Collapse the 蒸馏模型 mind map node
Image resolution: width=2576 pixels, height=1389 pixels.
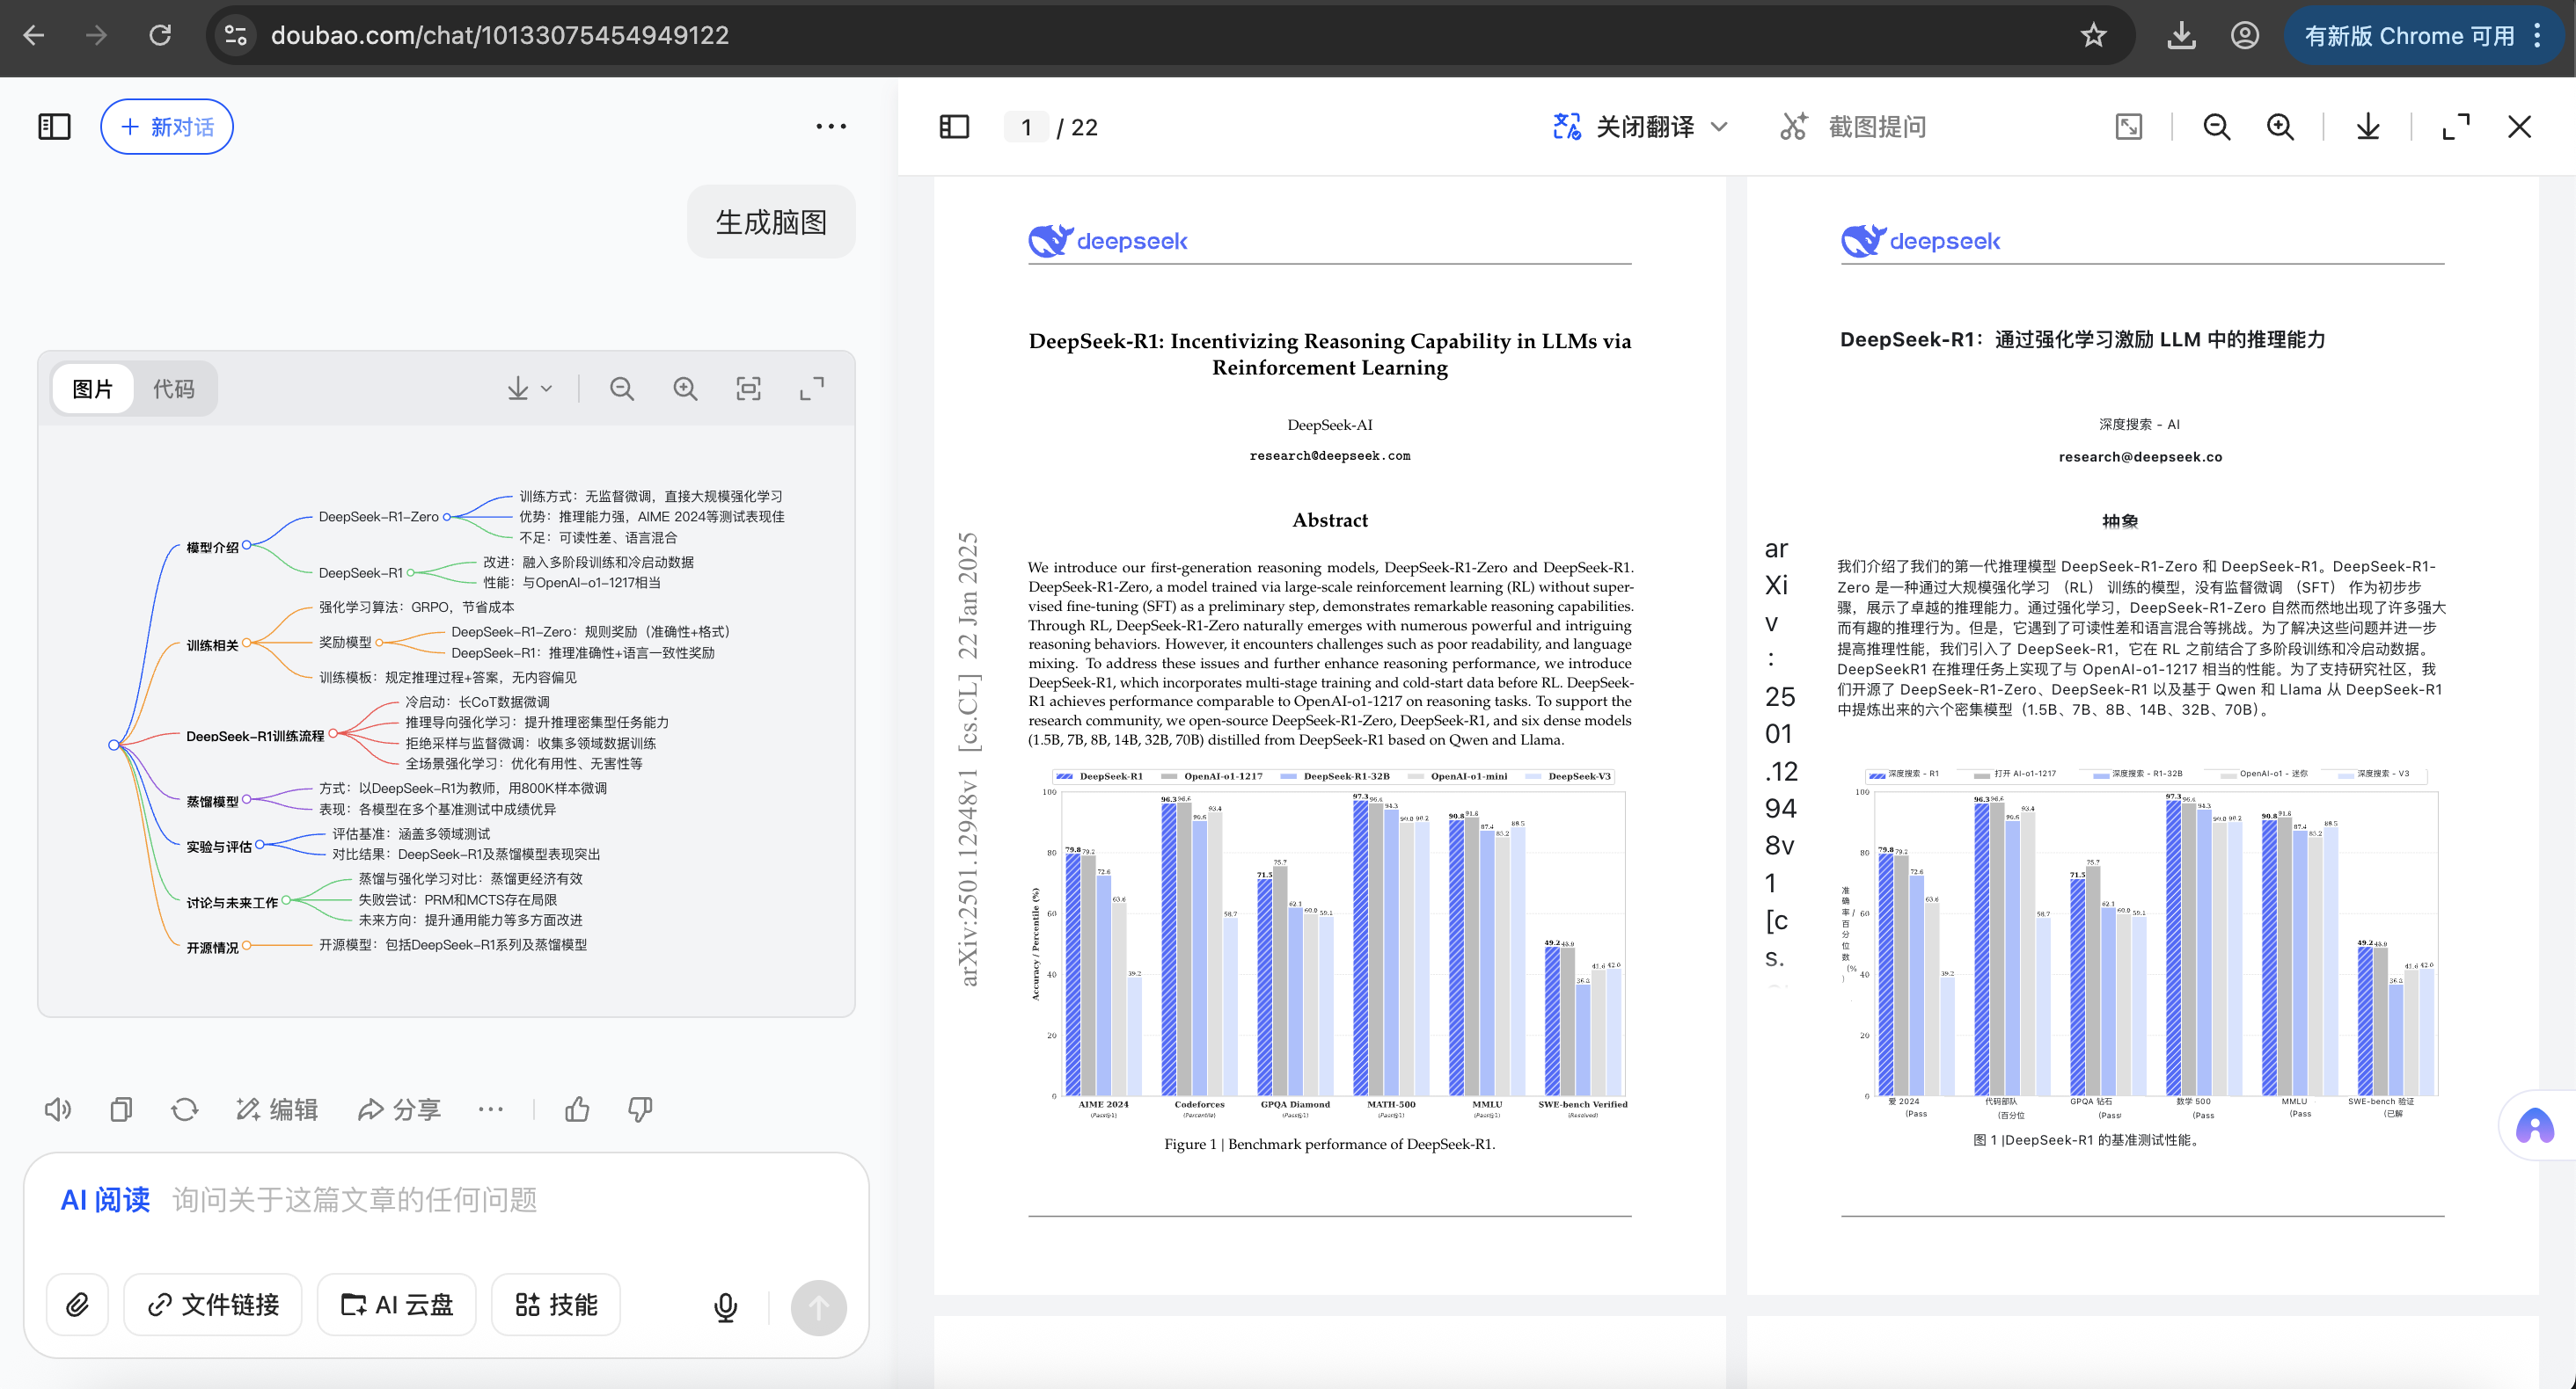[x=246, y=799]
